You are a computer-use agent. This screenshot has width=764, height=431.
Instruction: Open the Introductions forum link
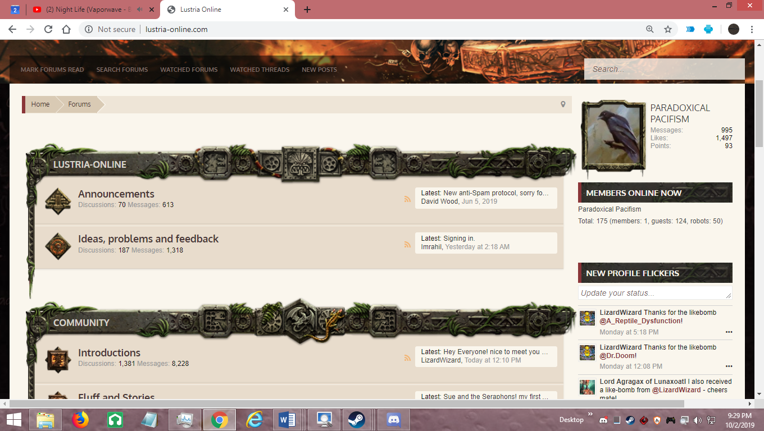[x=109, y=353]
